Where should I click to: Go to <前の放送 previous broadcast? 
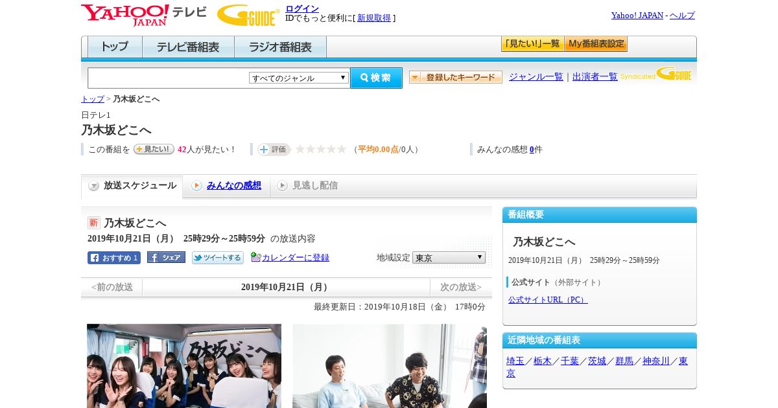pyautogui.click(x=112, y=287)
